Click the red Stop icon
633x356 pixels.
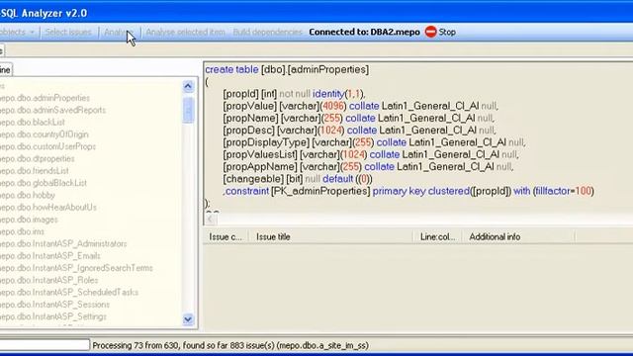[x=431, y=32]
